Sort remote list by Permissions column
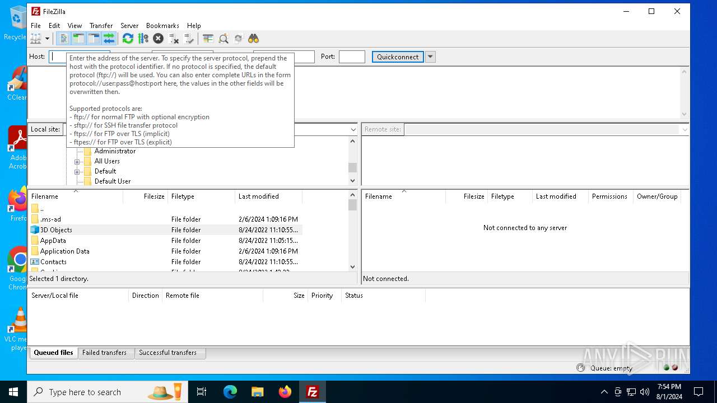Screen dimensions: 717x403 (611, 196)
